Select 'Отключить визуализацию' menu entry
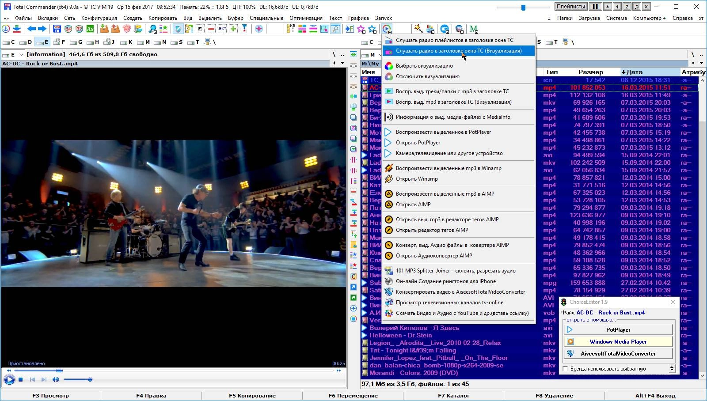The image size is (707, 401). 459,76
